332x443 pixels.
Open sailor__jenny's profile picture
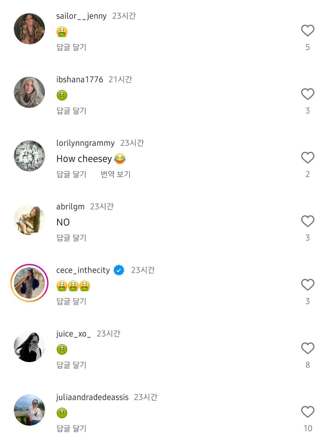29,29
